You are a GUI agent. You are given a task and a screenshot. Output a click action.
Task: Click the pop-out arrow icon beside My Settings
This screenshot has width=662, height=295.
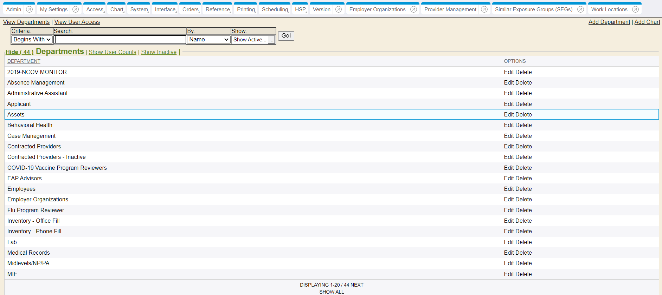[76, 9]
